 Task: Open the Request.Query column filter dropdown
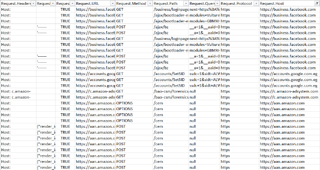tap(217, 4)
